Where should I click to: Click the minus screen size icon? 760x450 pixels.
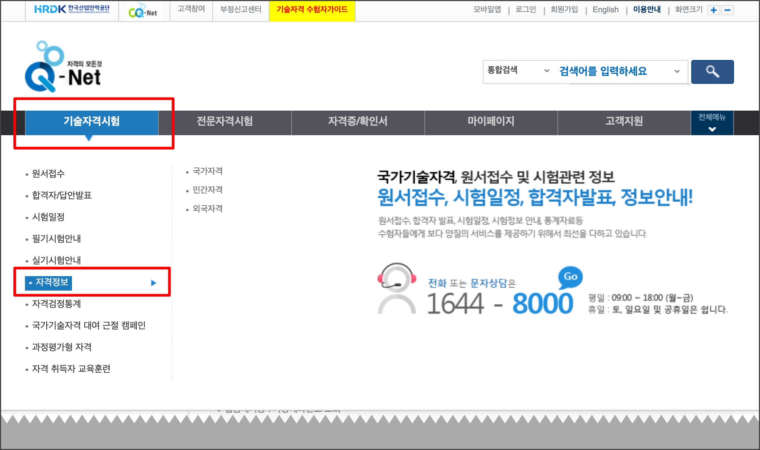pos(727,10)
